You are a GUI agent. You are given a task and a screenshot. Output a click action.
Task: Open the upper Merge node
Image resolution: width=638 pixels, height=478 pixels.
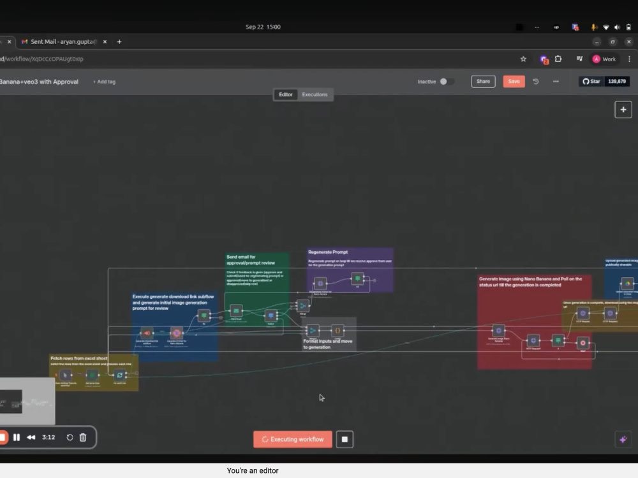click(302, 306)
